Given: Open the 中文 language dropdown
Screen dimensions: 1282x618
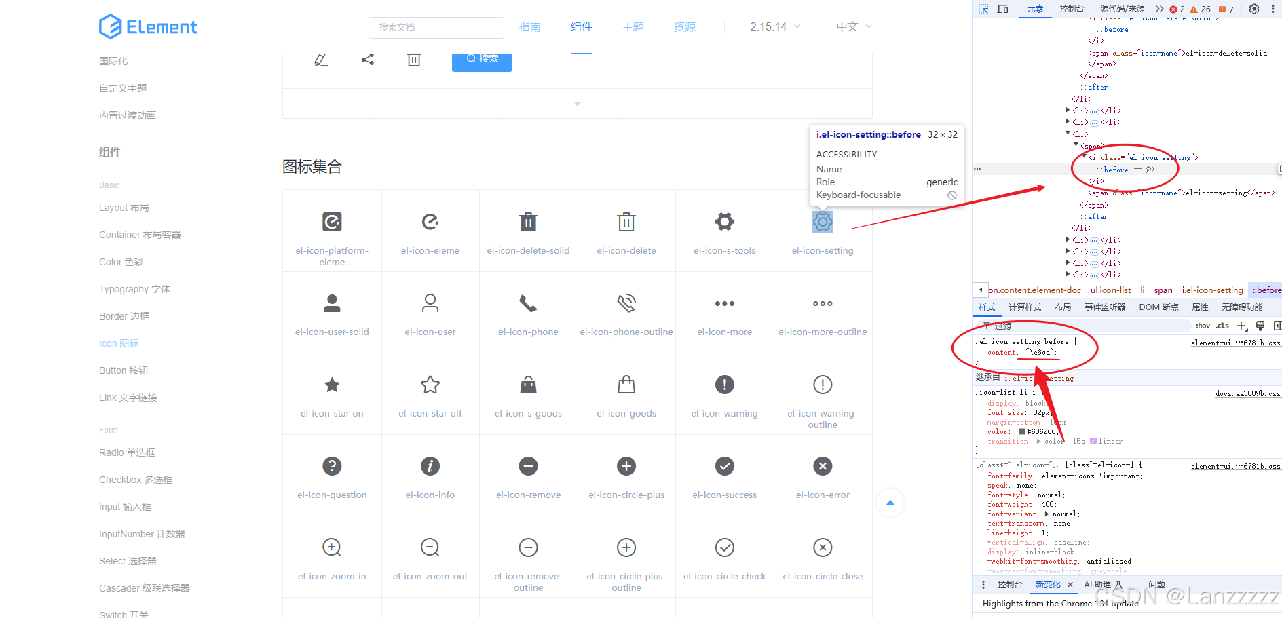Looking at the screenshot, I should point(852,26).
